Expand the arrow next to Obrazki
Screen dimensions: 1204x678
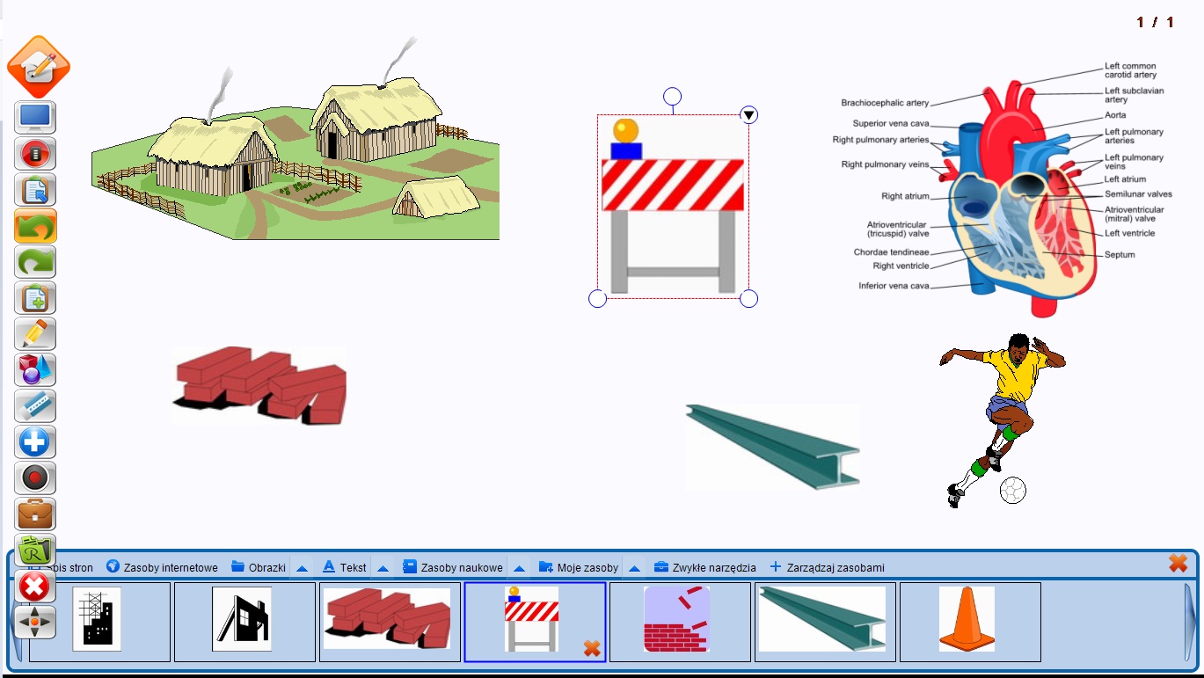[x=302, y=568]
